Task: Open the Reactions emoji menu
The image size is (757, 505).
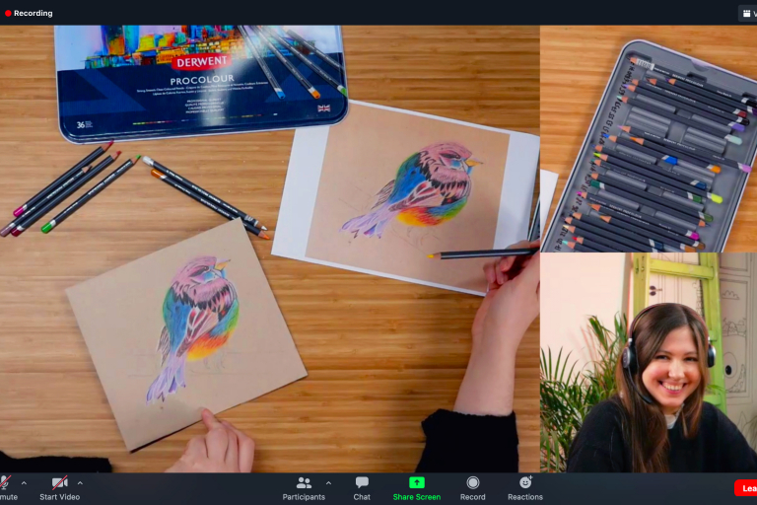Action: pos(525,487)
